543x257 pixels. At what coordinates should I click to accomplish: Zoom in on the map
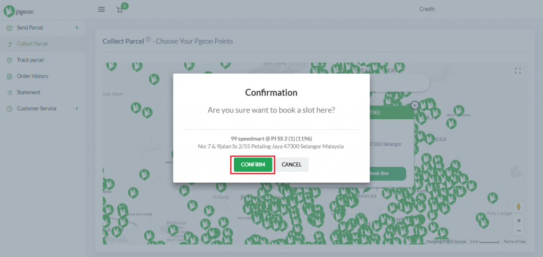[519, 220]
